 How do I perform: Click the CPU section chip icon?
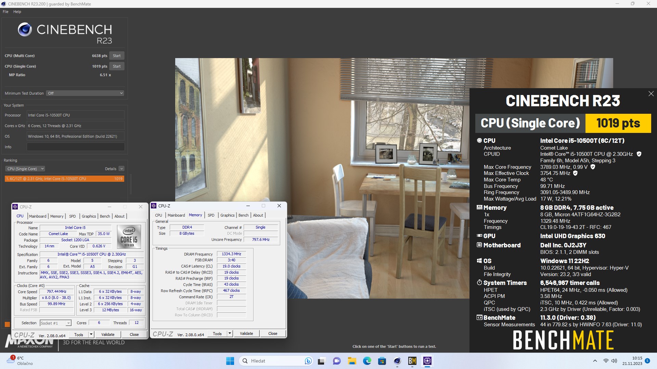(x=479, y=141)
